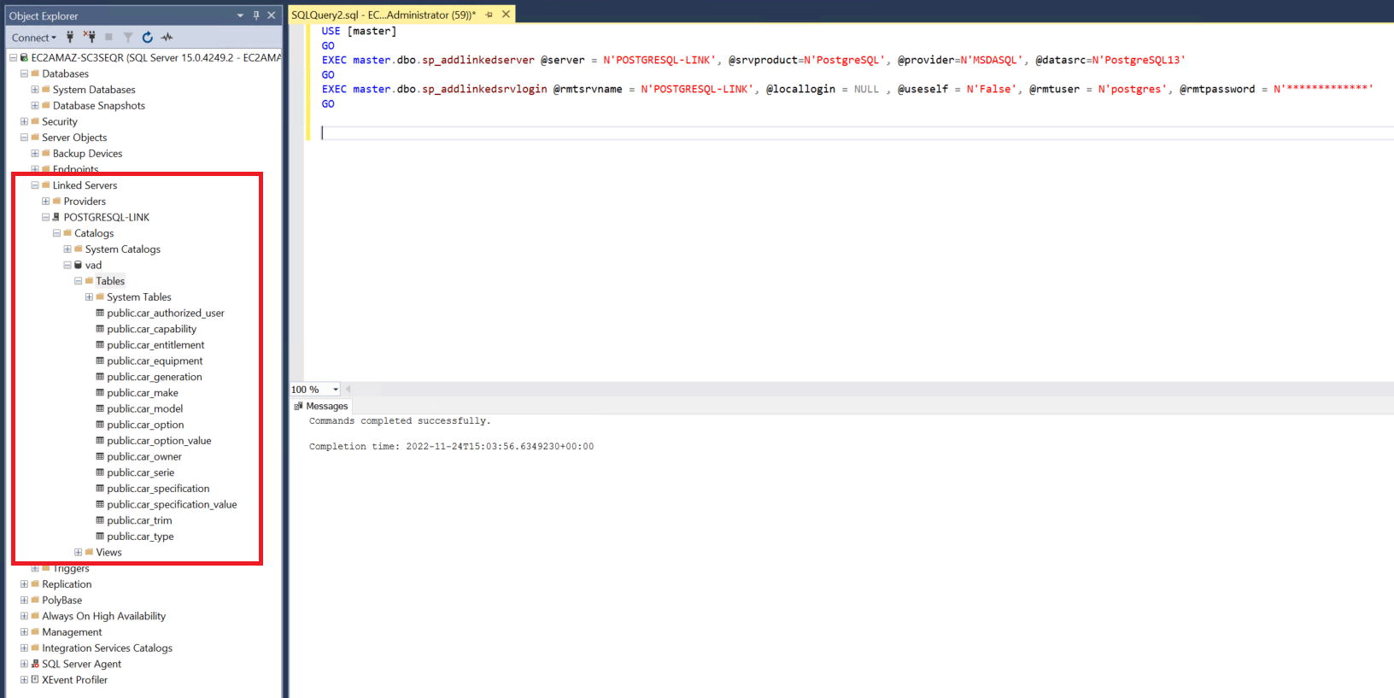Open the Connect dropdown menu
The width and height of the screenshot is (1394, 698).
[34, 38]
